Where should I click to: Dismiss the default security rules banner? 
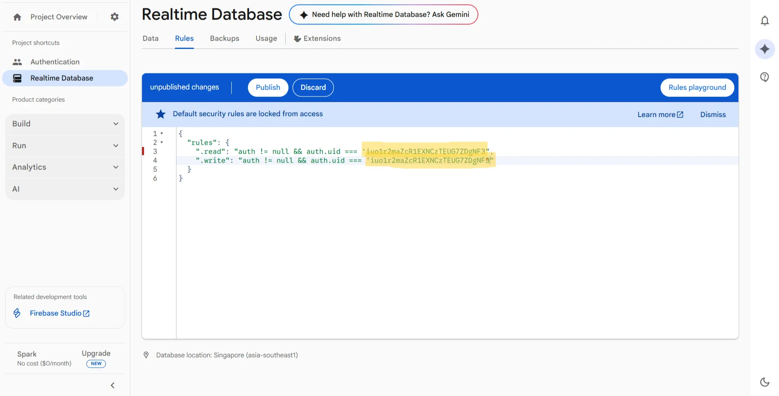click(713, 115)
